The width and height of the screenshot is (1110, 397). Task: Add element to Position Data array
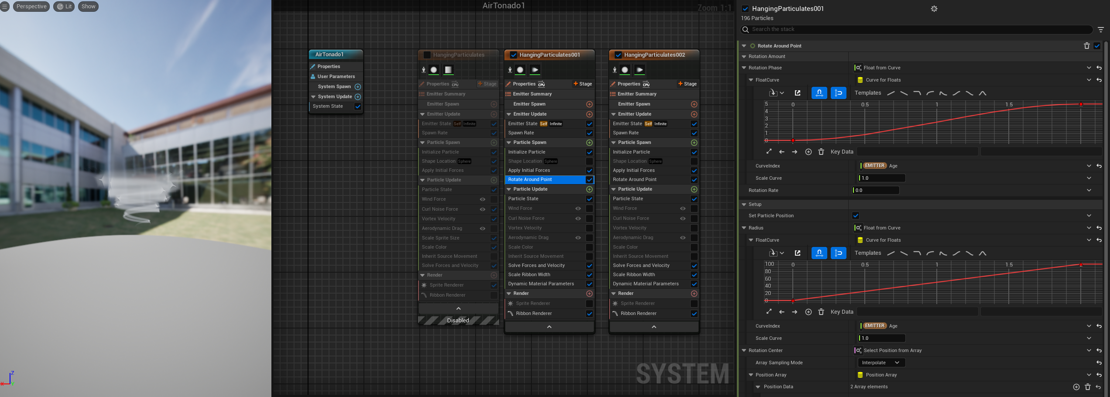[1076, 387]
